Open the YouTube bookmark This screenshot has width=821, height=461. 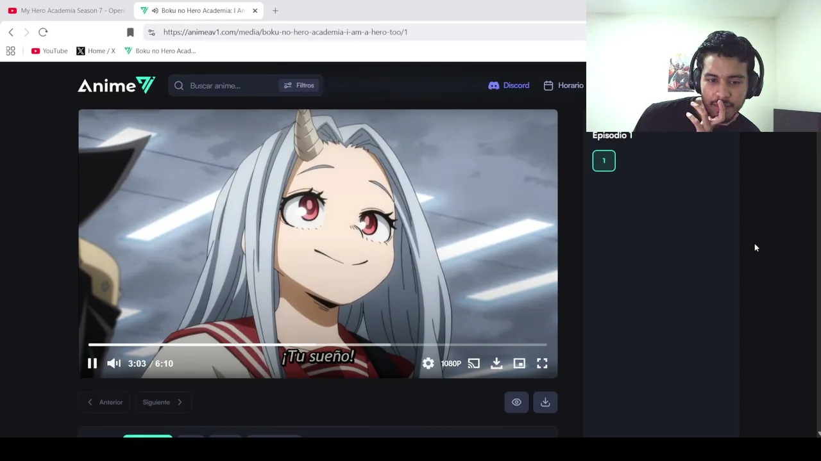[x=49, y=51]
